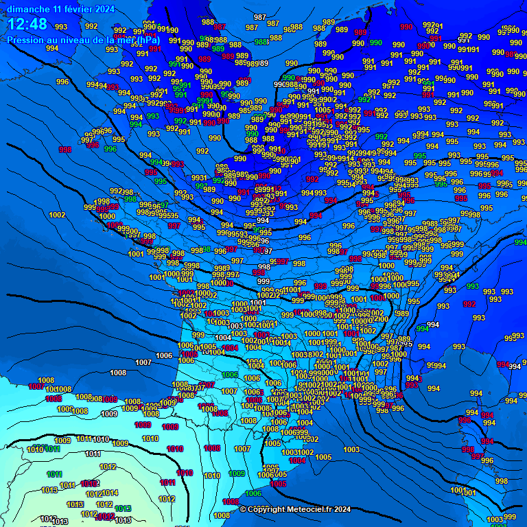
Task: Click the green 994 value at right edge
Action: 521,242
